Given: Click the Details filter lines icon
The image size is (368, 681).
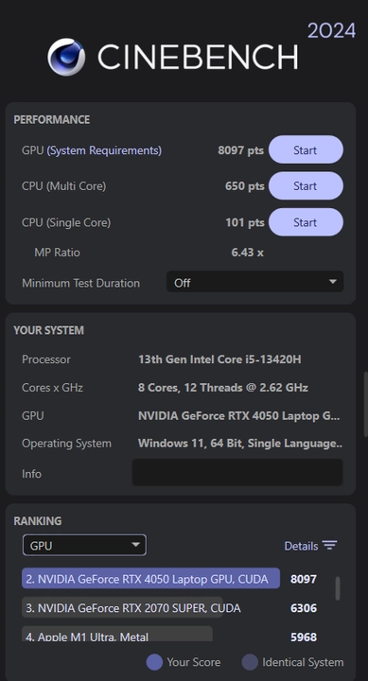Looking at the screenshot, I should pos(330,546).
